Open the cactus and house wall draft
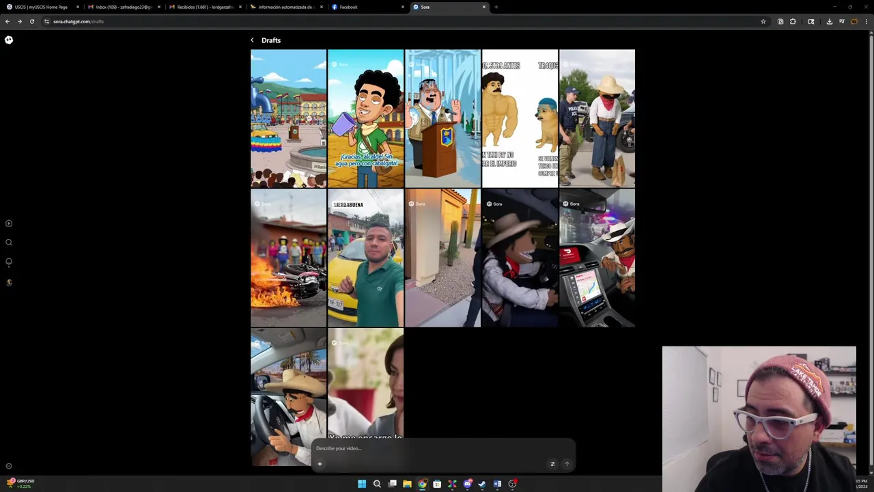 pyautogui.click(x=442, y=258)
